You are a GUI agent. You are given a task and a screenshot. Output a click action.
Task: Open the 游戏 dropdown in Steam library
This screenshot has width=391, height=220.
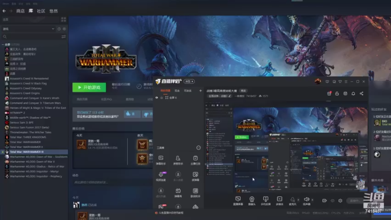click(x=28, y=29)
